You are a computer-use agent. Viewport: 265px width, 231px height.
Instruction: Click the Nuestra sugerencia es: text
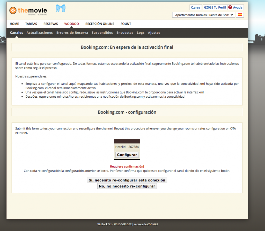coord(31,76)
